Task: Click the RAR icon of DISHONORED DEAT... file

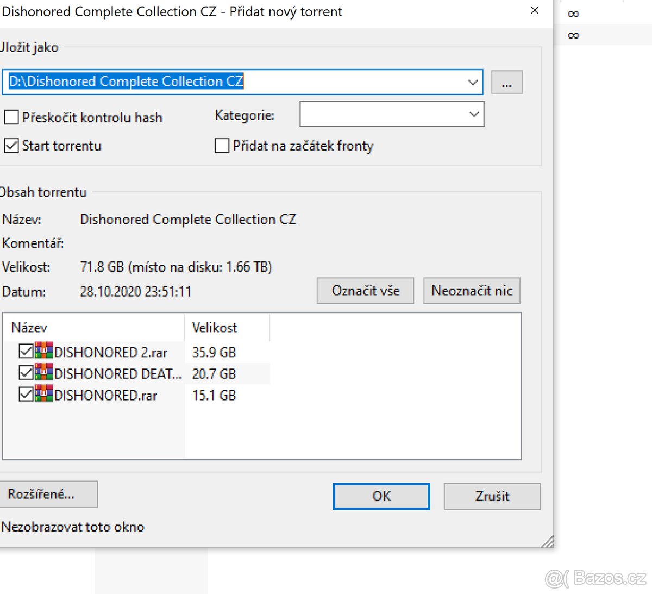Action: [44, 372]
